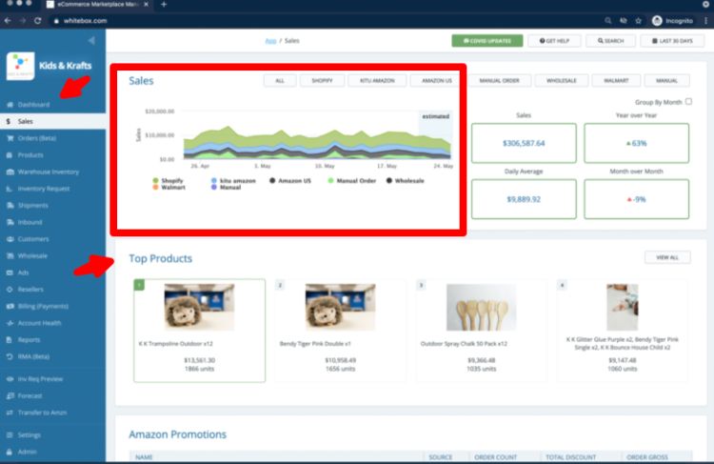The height and width of the screenshot is (464, 714).
Task: Click the Settings icon in the sidebar
Action: pos(10,434)
